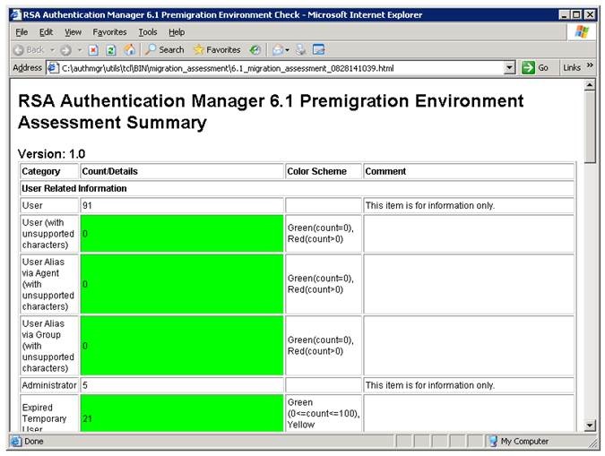The width and height of the screenshot is (605, 456).
Task: Expand the Links toolbar chevron
Action: pos(590,67)
